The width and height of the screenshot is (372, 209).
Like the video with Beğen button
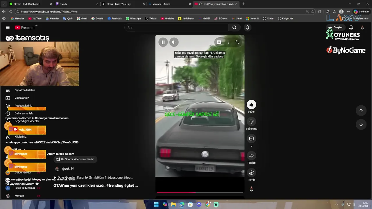(x=251, y=105)
